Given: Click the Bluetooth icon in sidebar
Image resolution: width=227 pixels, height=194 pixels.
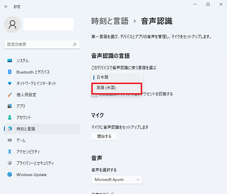Looking at the screenshot, I should 10,72.
